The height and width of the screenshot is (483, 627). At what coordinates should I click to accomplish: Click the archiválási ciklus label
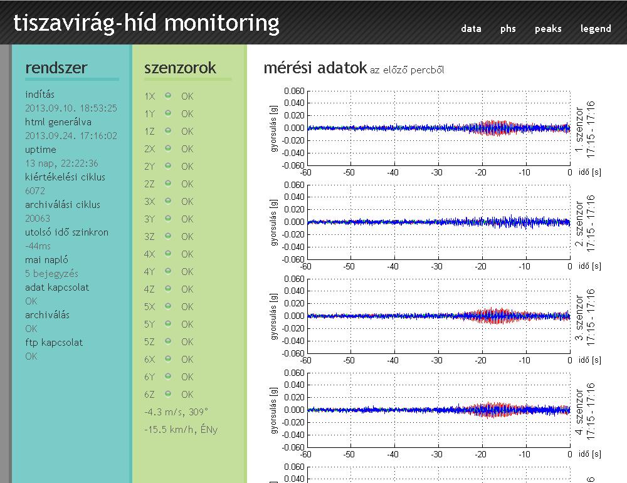[63, 205]
